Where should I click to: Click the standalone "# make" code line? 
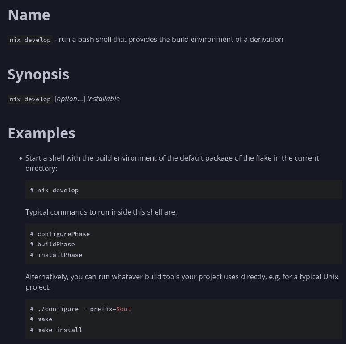pos(42,319)
